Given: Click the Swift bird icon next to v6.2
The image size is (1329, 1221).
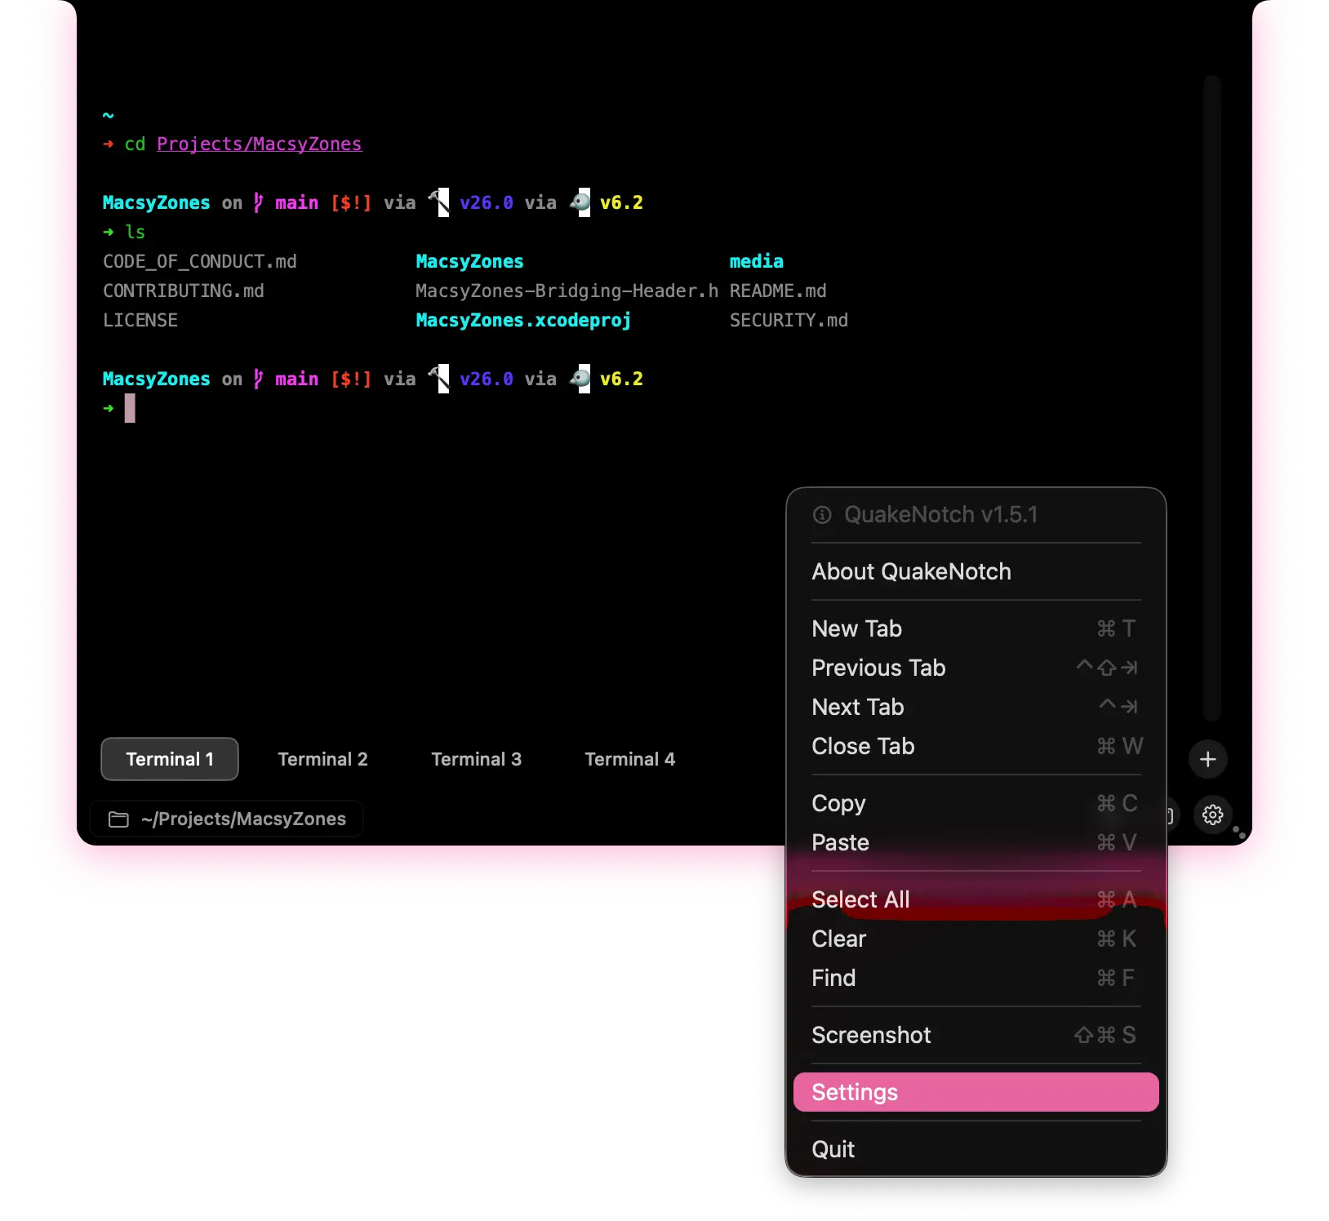Looking at the screenshot, I should [x=580, y=202].
